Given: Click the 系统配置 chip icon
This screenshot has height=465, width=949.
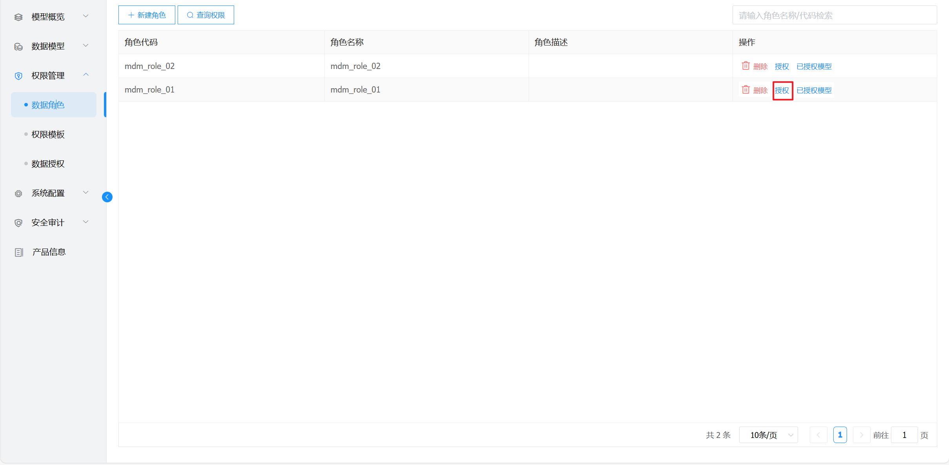Looking at the screenshot, I should (18, 193).
